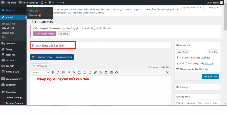Open the Đoạn paragraph format dropdown
This screenshot has width=227, height=114.
coord(40,73)
